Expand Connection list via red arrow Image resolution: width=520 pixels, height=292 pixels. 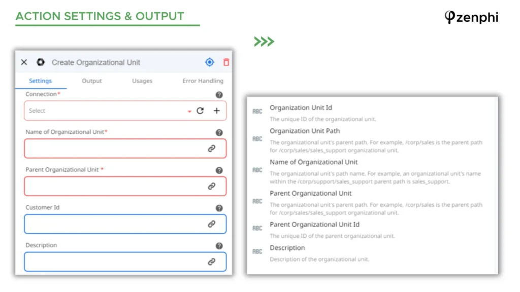coord(189,112)
